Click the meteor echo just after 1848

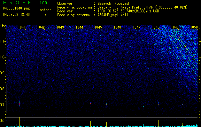(158, 104)
